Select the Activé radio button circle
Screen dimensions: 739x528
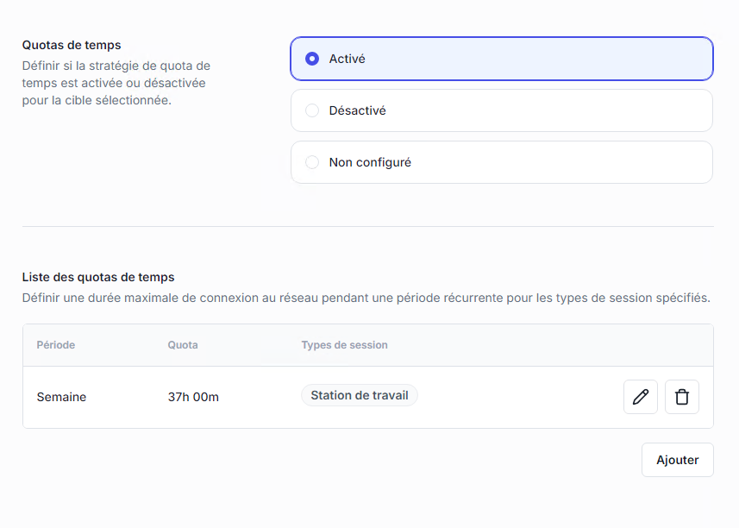[x=312, y=59]
